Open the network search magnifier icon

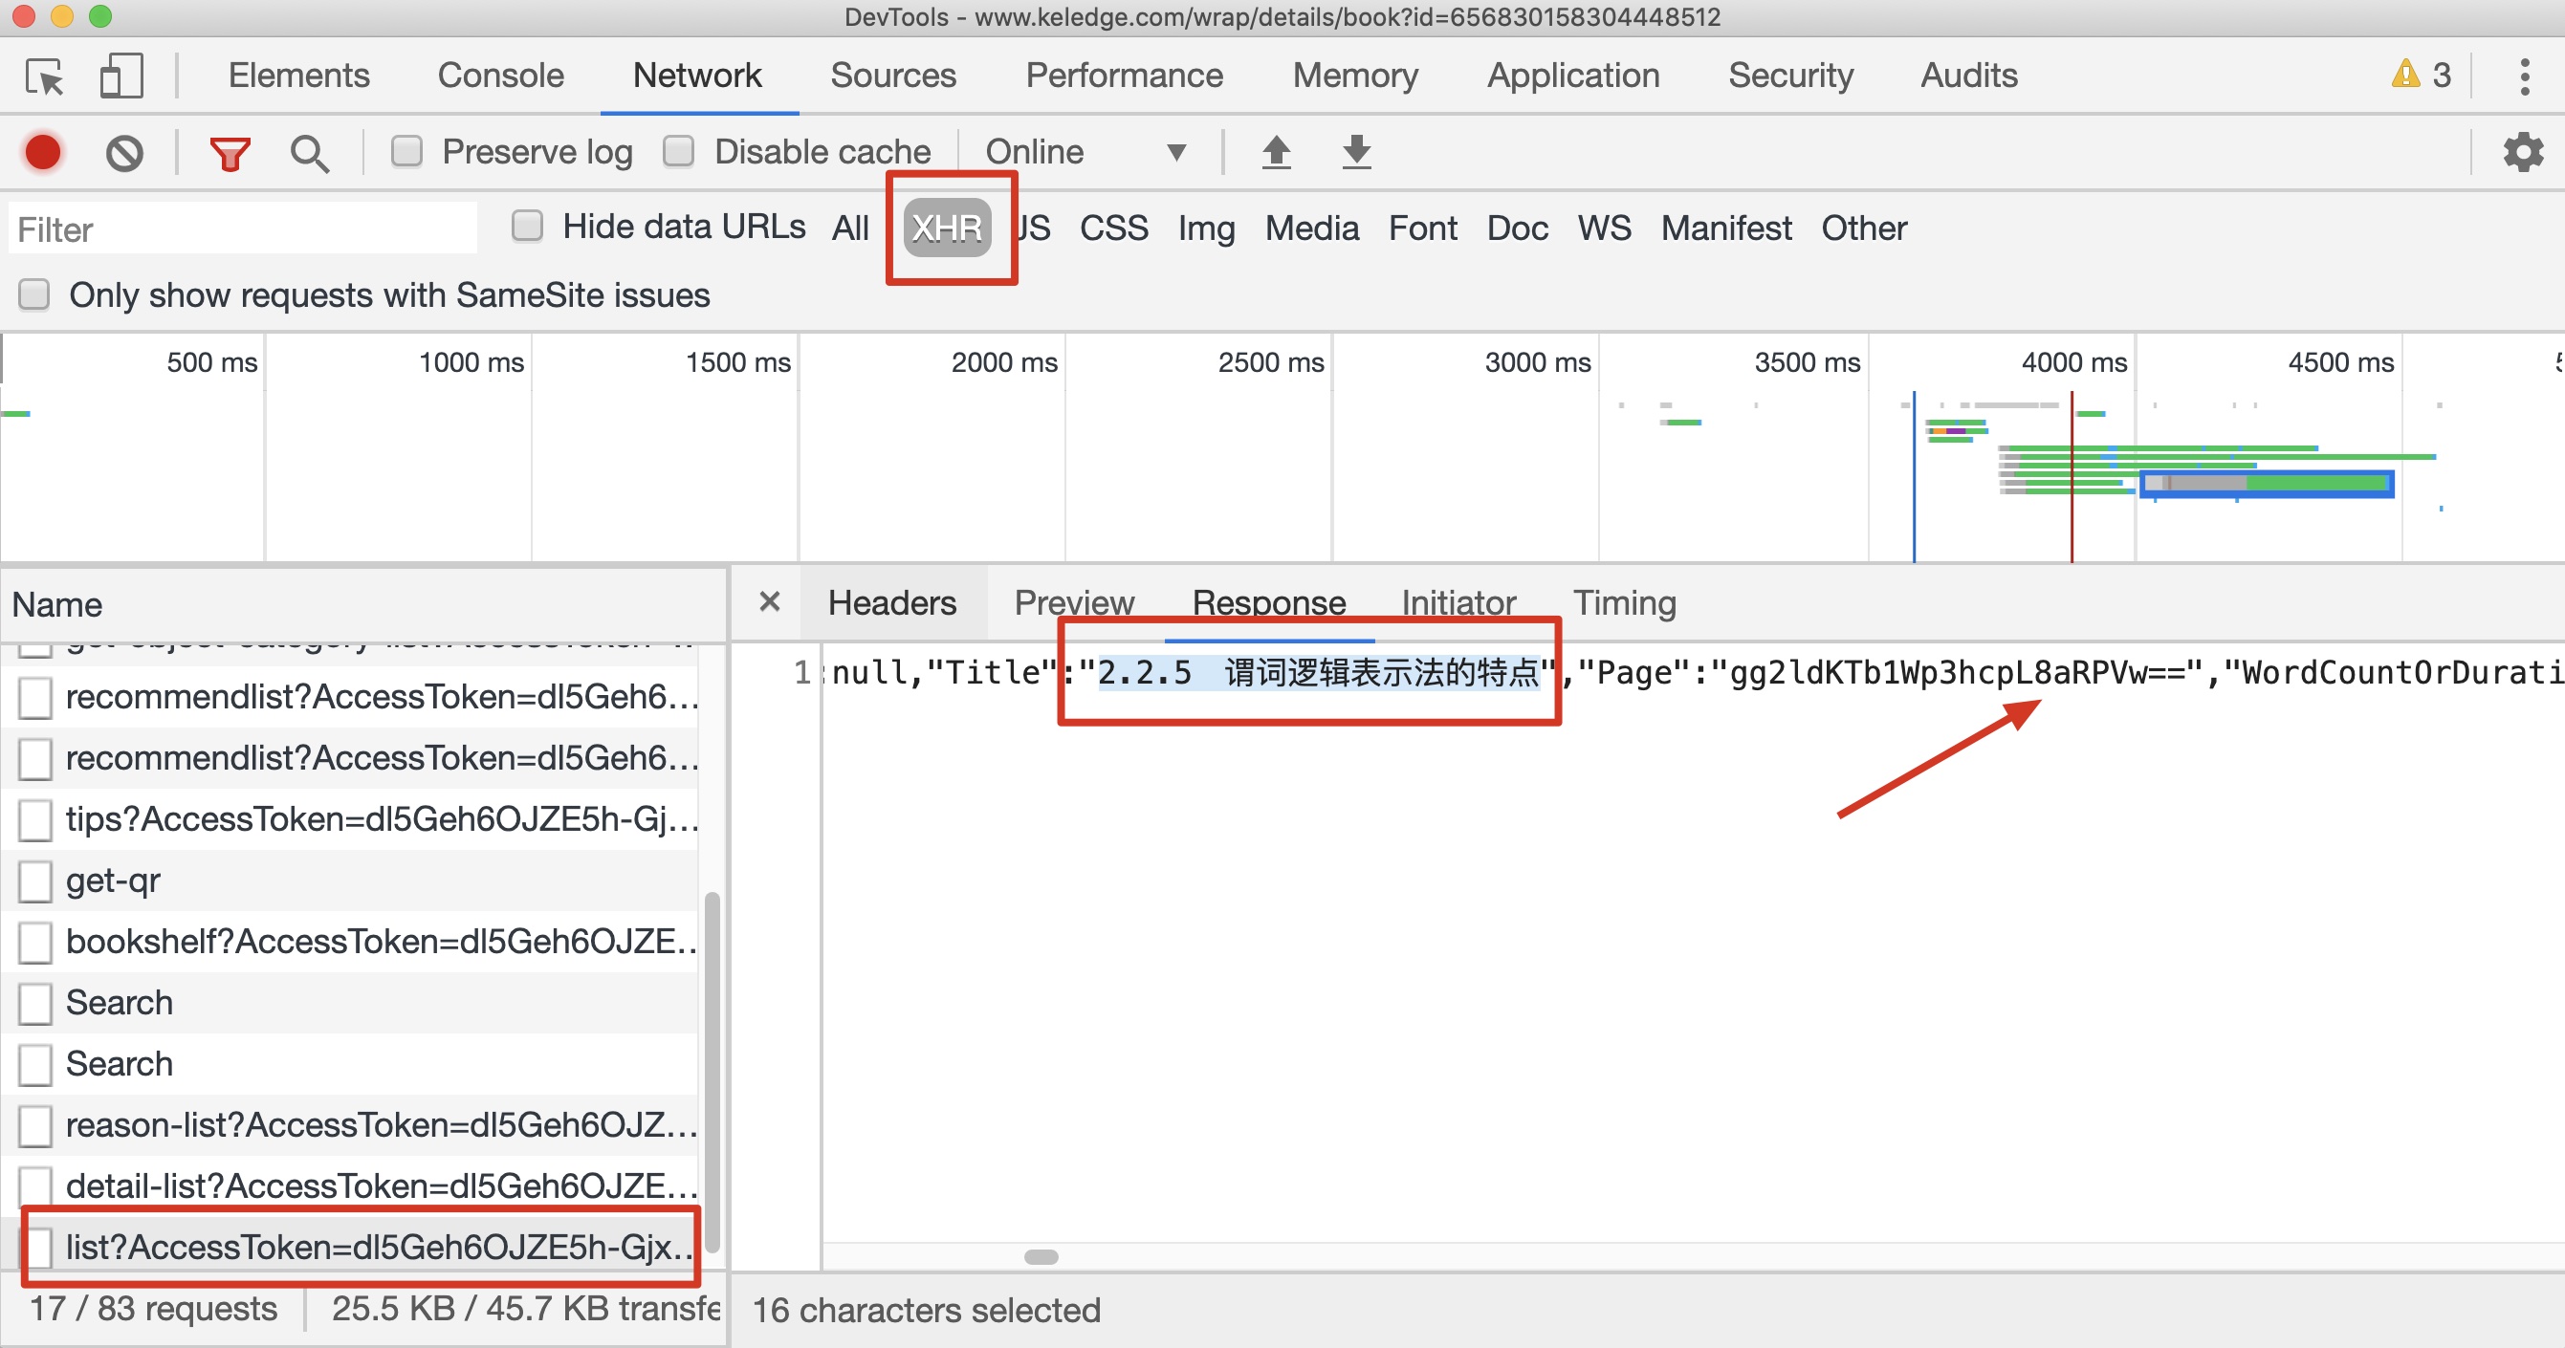coord(309,152)
